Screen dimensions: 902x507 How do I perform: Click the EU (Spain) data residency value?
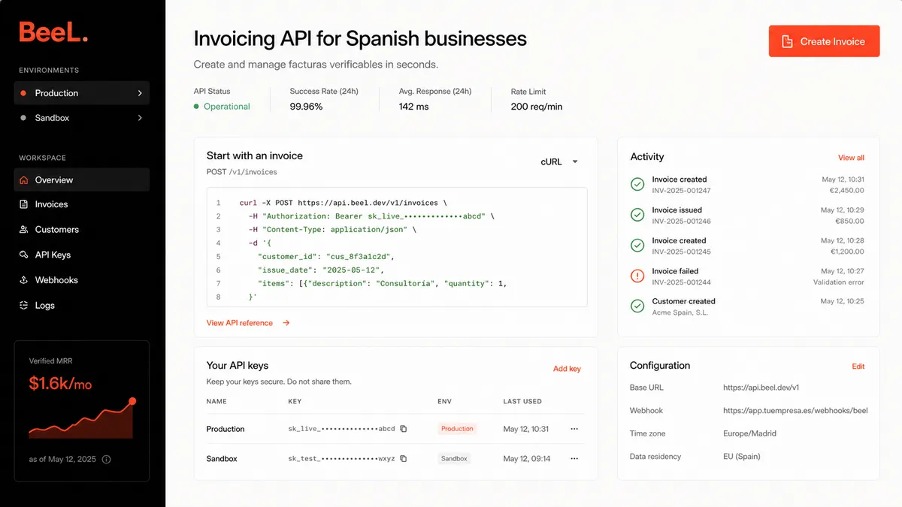click(x=741, y=457)
